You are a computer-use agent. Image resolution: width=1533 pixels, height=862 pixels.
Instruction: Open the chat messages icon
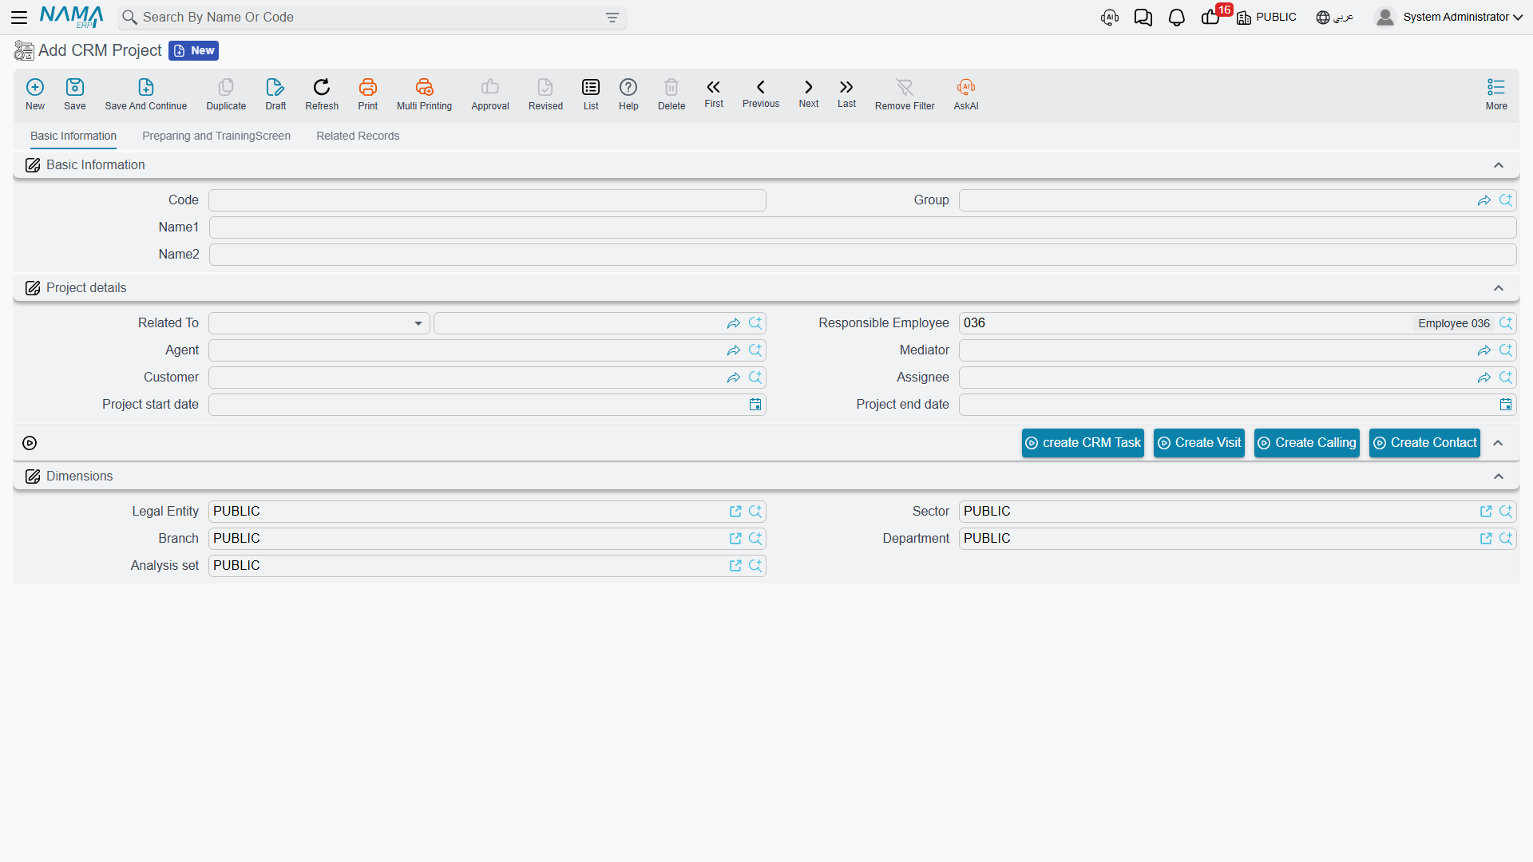tap(1143, 18)
